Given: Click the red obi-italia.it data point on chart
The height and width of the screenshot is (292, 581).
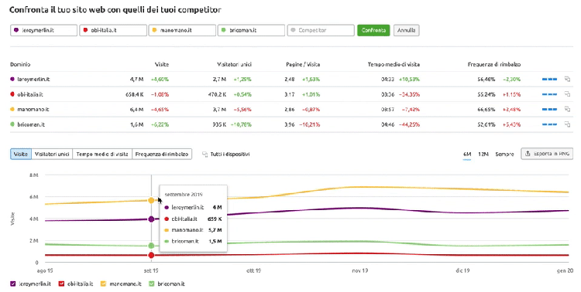Looking at the screenshot, I should (x=151, y=256).
